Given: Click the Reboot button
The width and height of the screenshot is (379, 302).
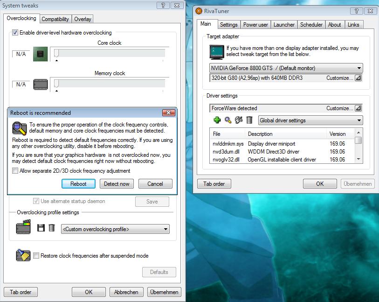Looking at the screenshot, I should click(78, 184).
